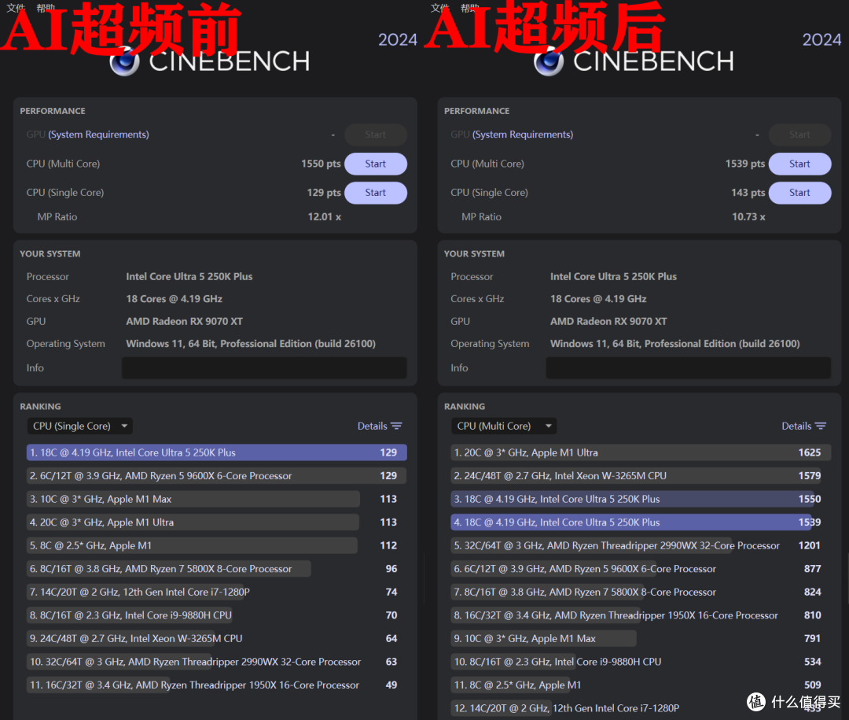Click 129 pts single core score value

pyautogui.click(x=324, y=193)
